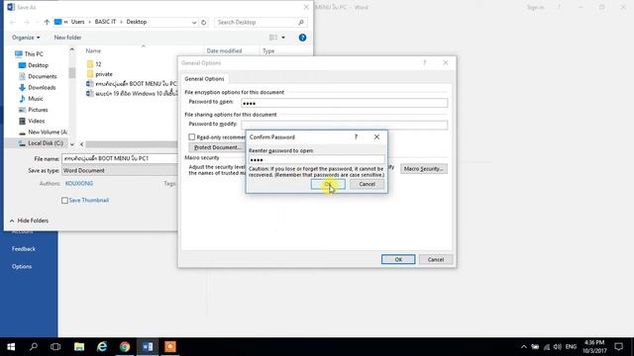
Task: Toggle Save Thumbnail checkbox
Action: 64,200
